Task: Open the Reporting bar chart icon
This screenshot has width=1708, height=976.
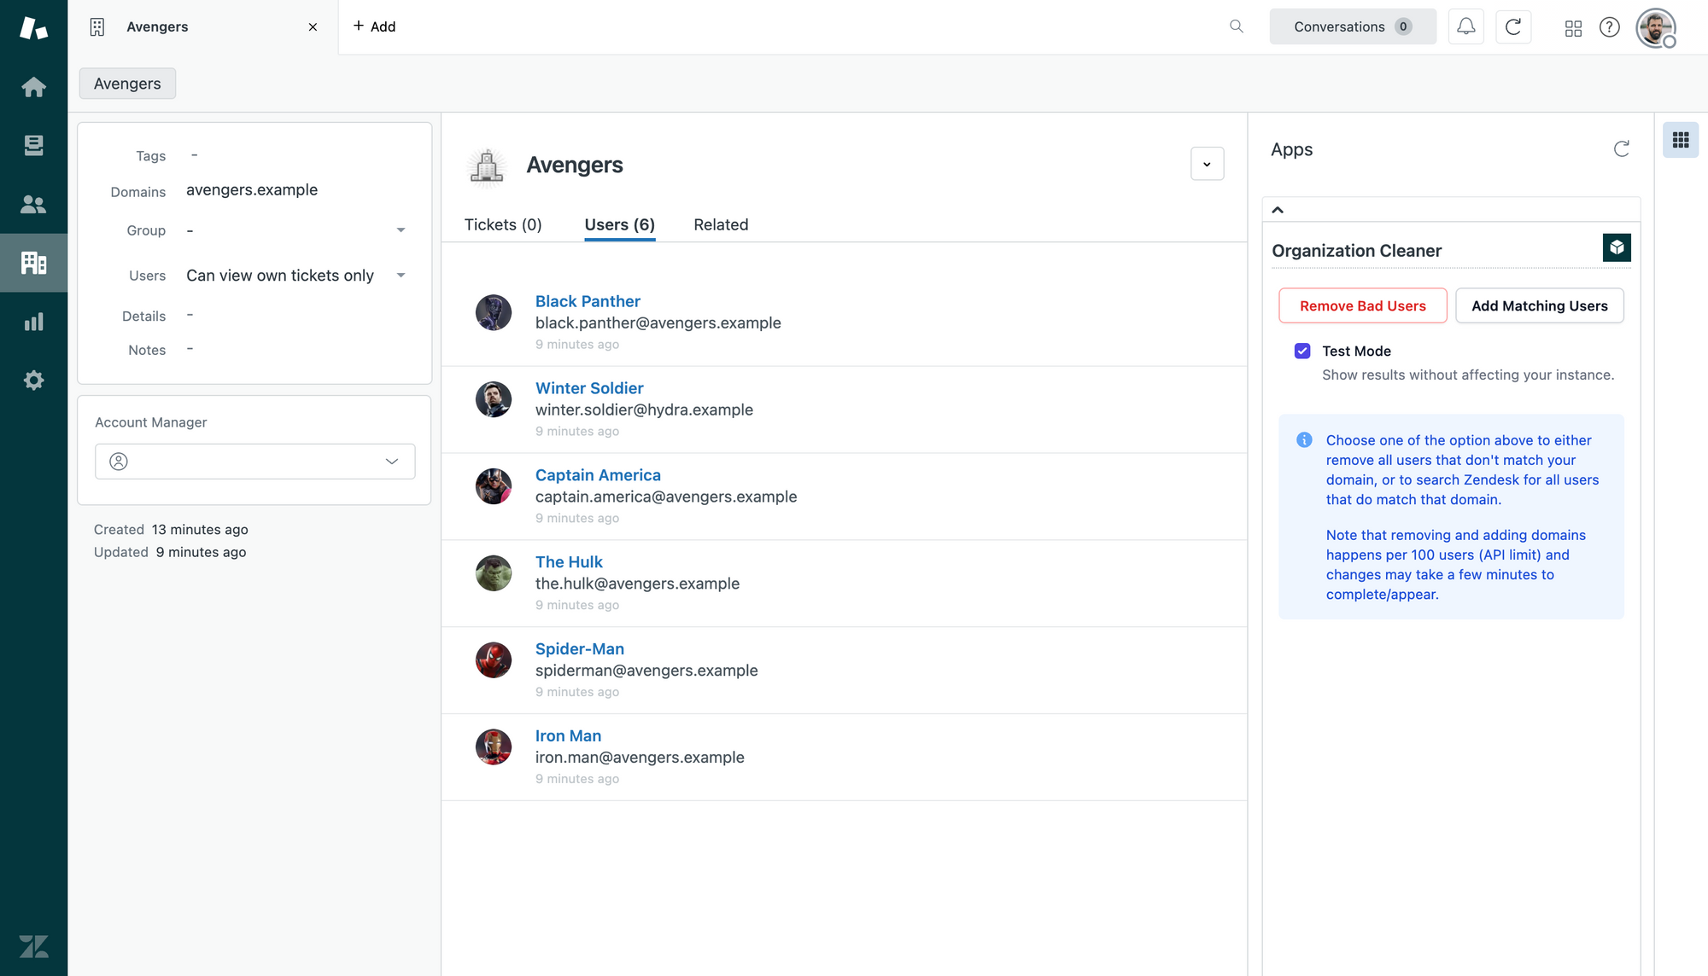Action: coord(33,322)
